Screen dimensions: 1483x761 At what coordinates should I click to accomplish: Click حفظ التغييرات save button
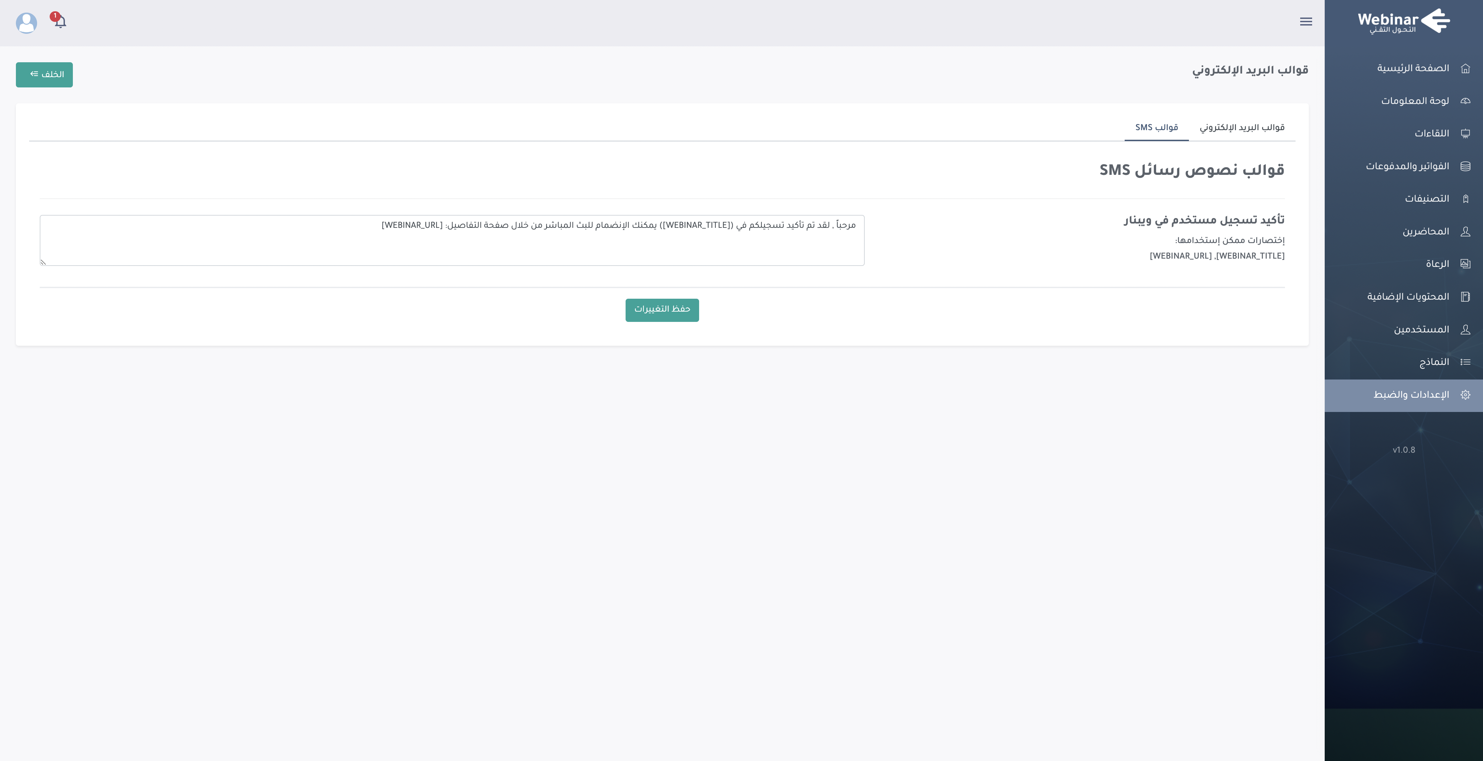[x=662, y=310]
